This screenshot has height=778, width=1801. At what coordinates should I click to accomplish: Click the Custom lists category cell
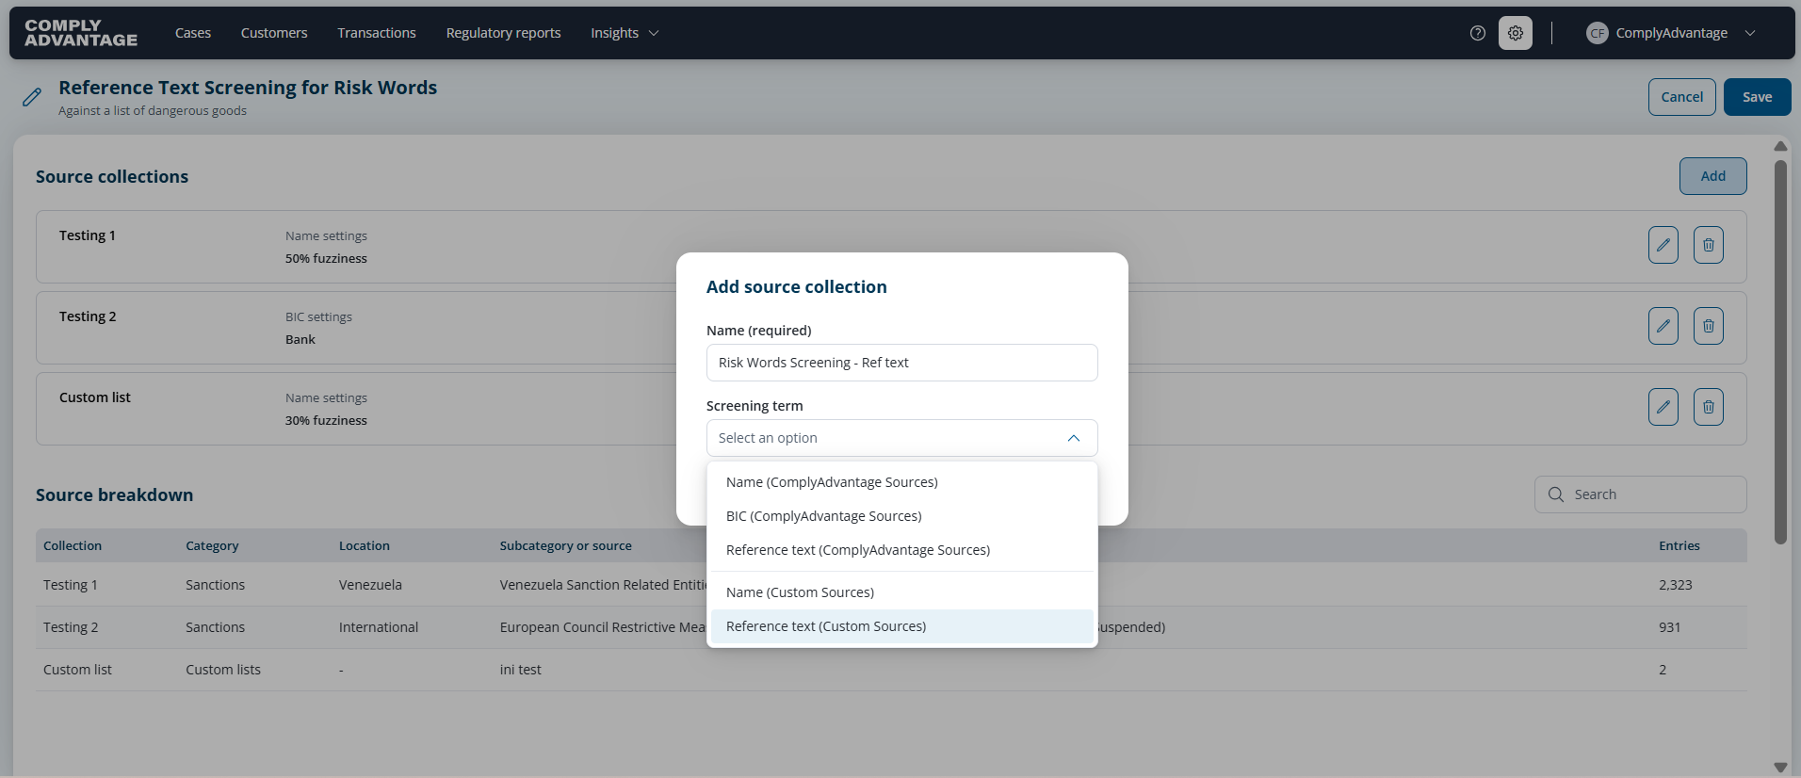click(x=223, y=670)
